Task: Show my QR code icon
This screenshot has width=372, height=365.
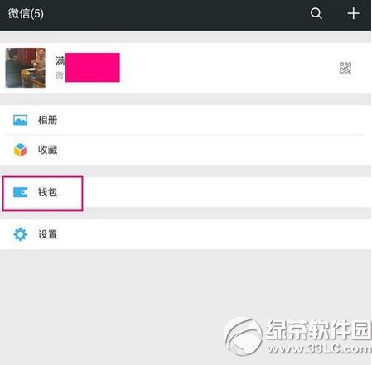Action: tap(345, 68)
